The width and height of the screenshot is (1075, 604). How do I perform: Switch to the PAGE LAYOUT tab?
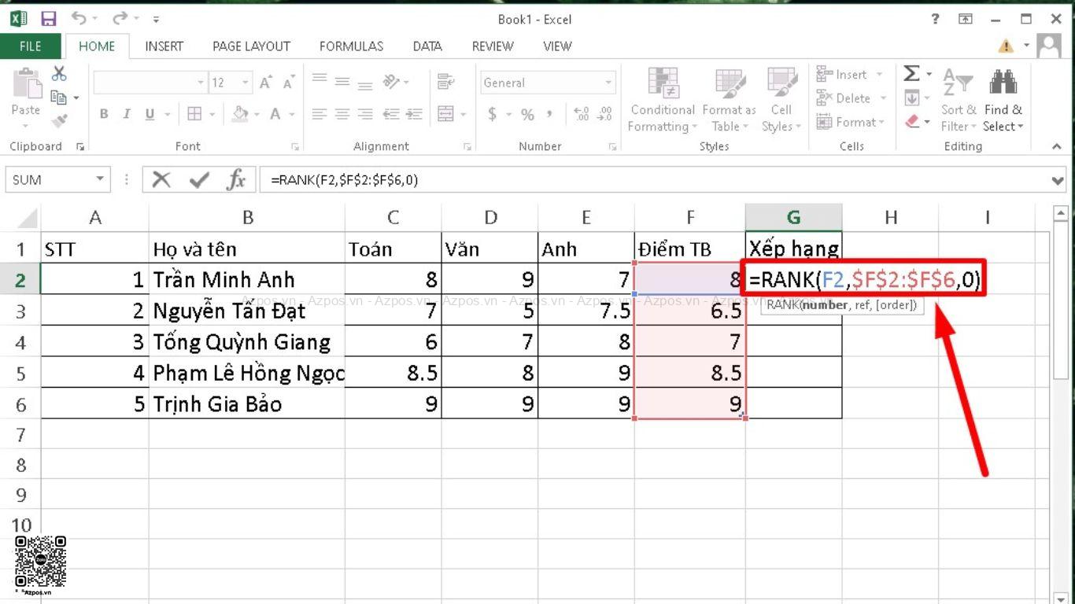click(x=251, y=46)
